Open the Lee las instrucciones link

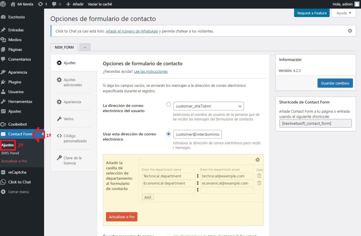(x=151, y=71)
